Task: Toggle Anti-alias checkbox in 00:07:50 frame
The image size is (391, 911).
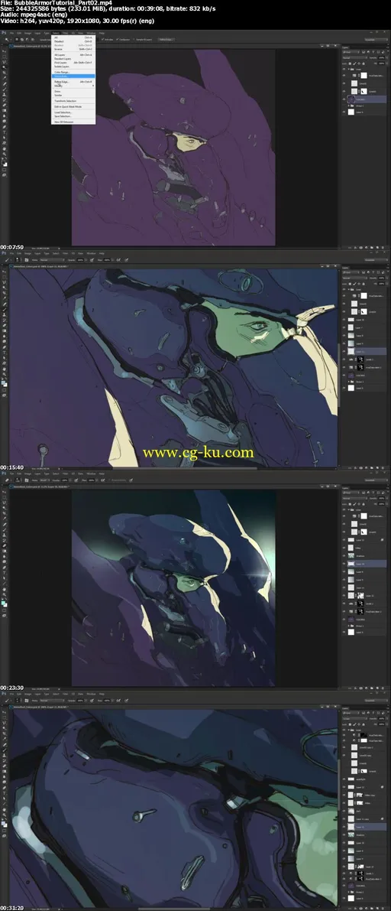Action: [102, 40]
